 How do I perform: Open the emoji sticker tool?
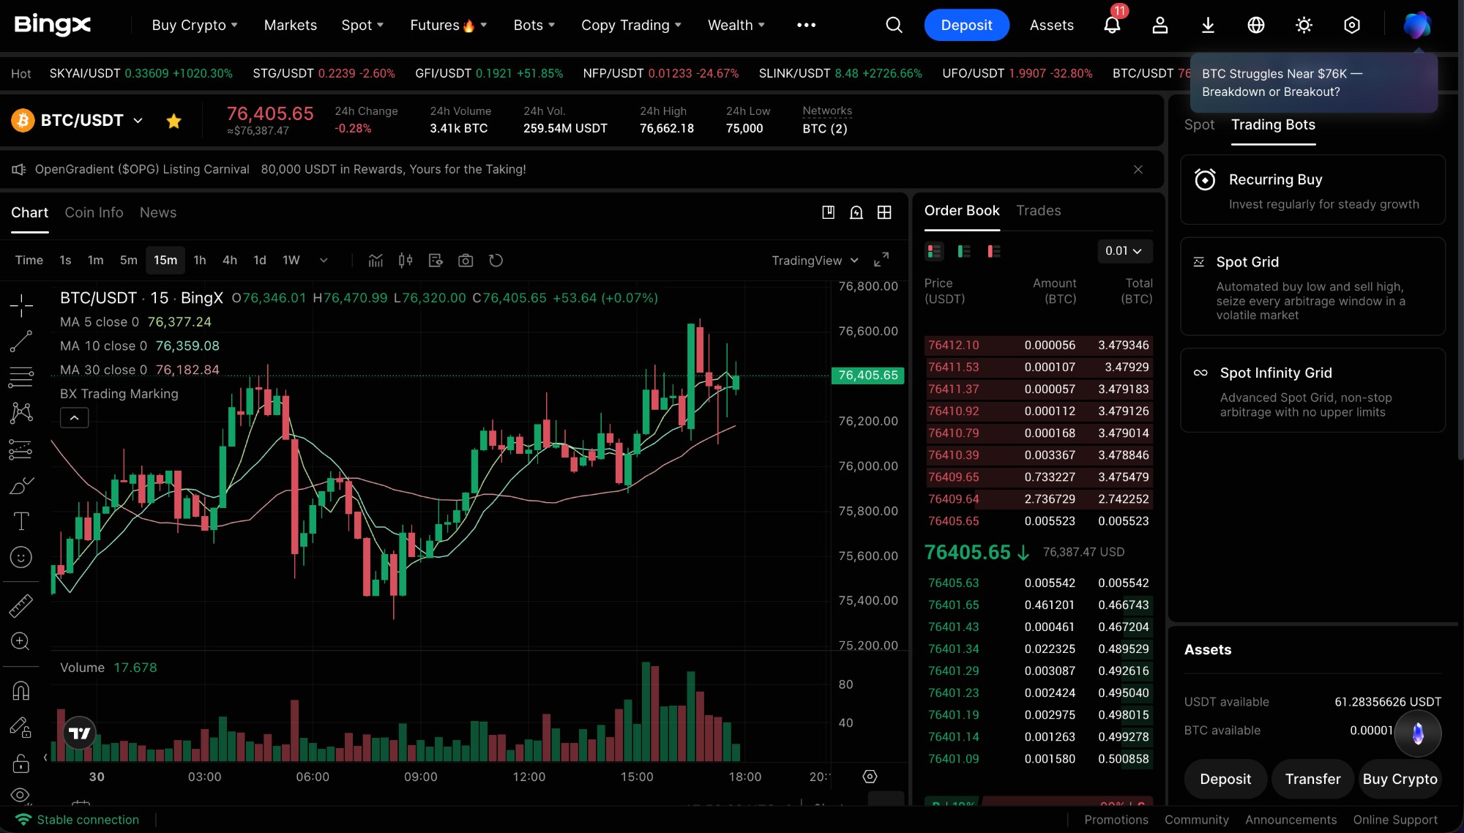point(21,557)
